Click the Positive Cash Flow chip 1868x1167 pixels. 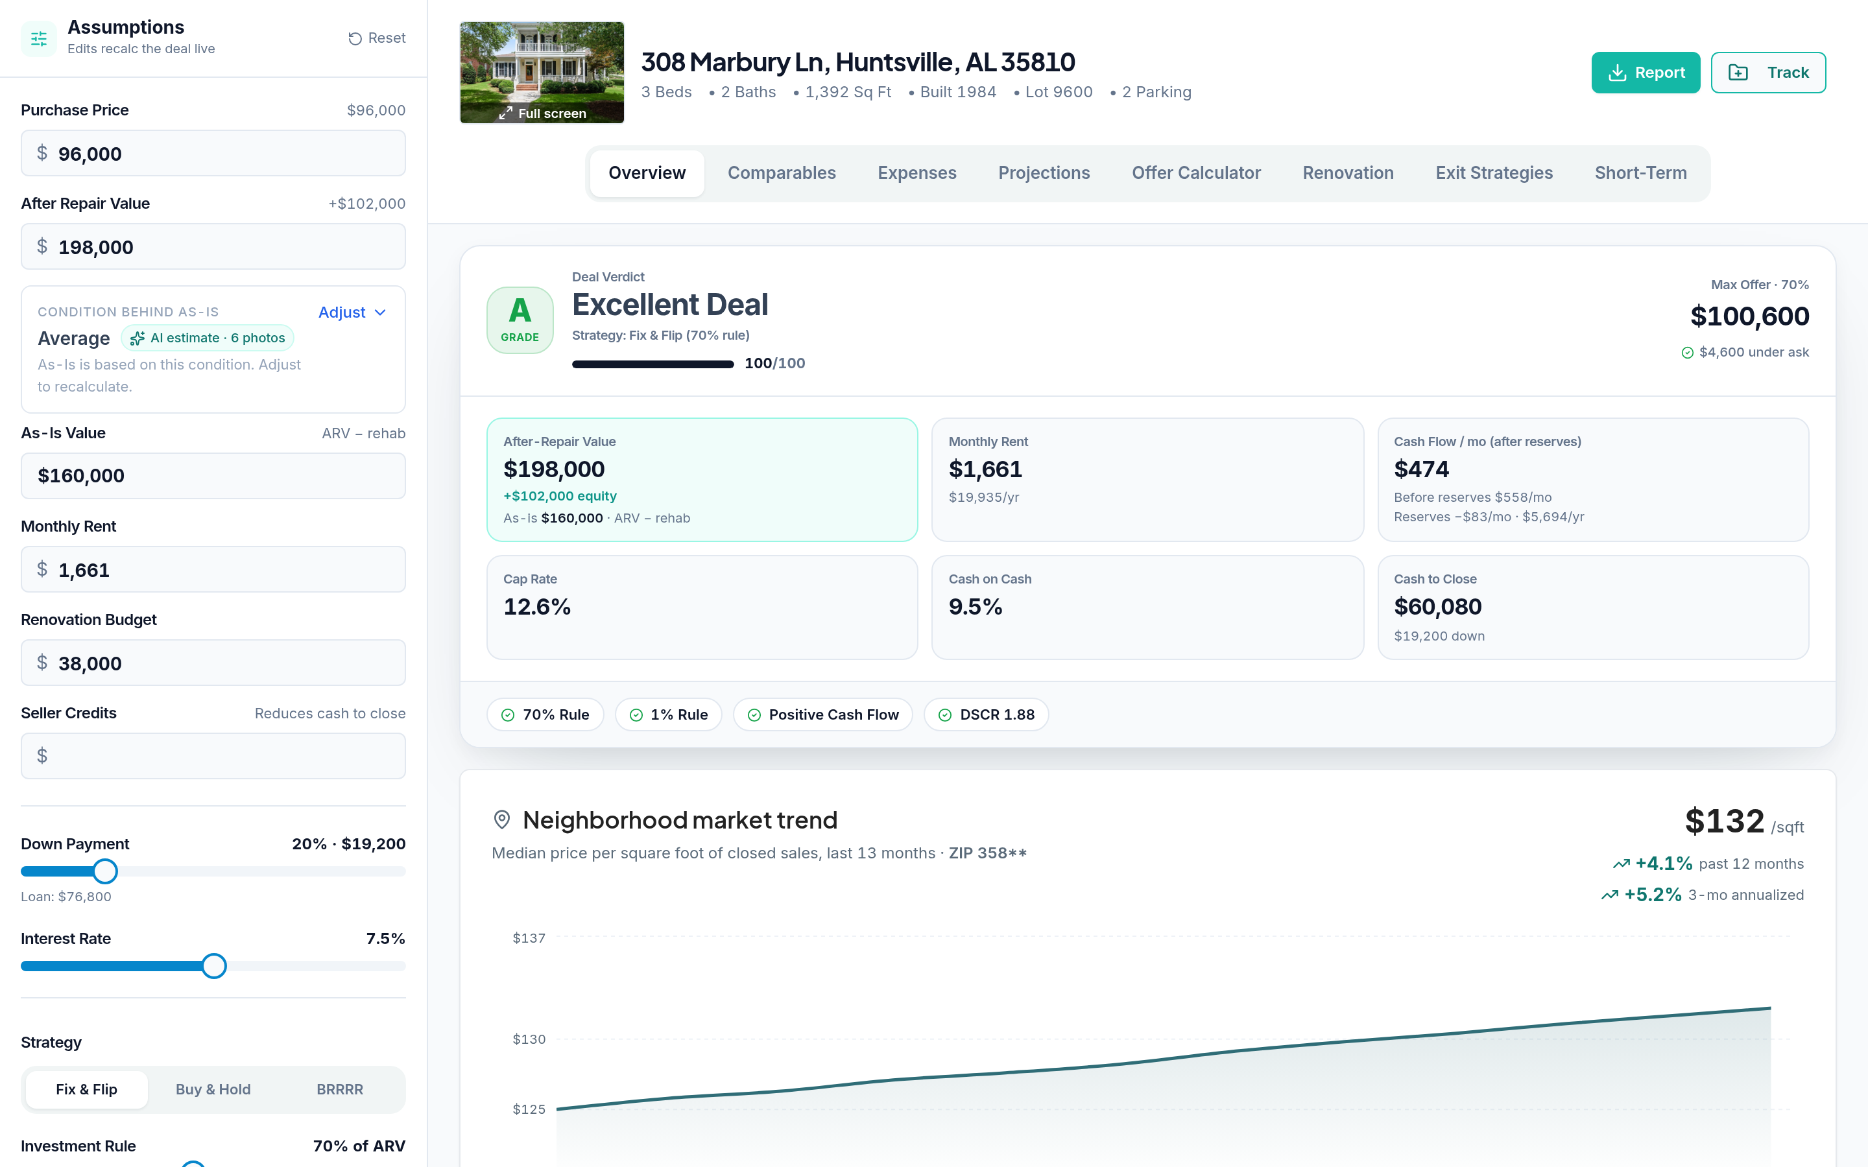823,714
